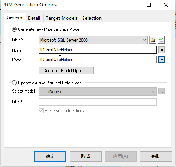Switch to the Detail tab
The width and height of the screenshot is (176, 167).
(x=34, y=18)
